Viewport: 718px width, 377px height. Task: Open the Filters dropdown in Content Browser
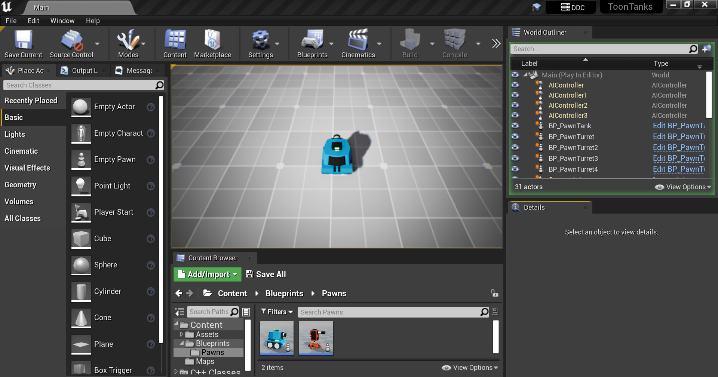click(277, 312)
